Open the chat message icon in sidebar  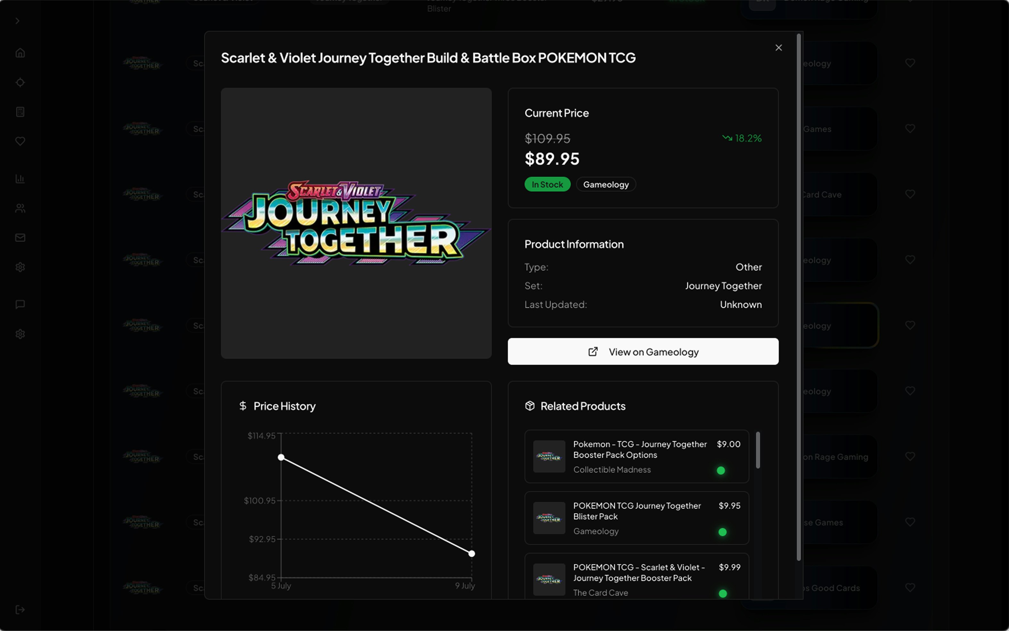click(20, 304)
